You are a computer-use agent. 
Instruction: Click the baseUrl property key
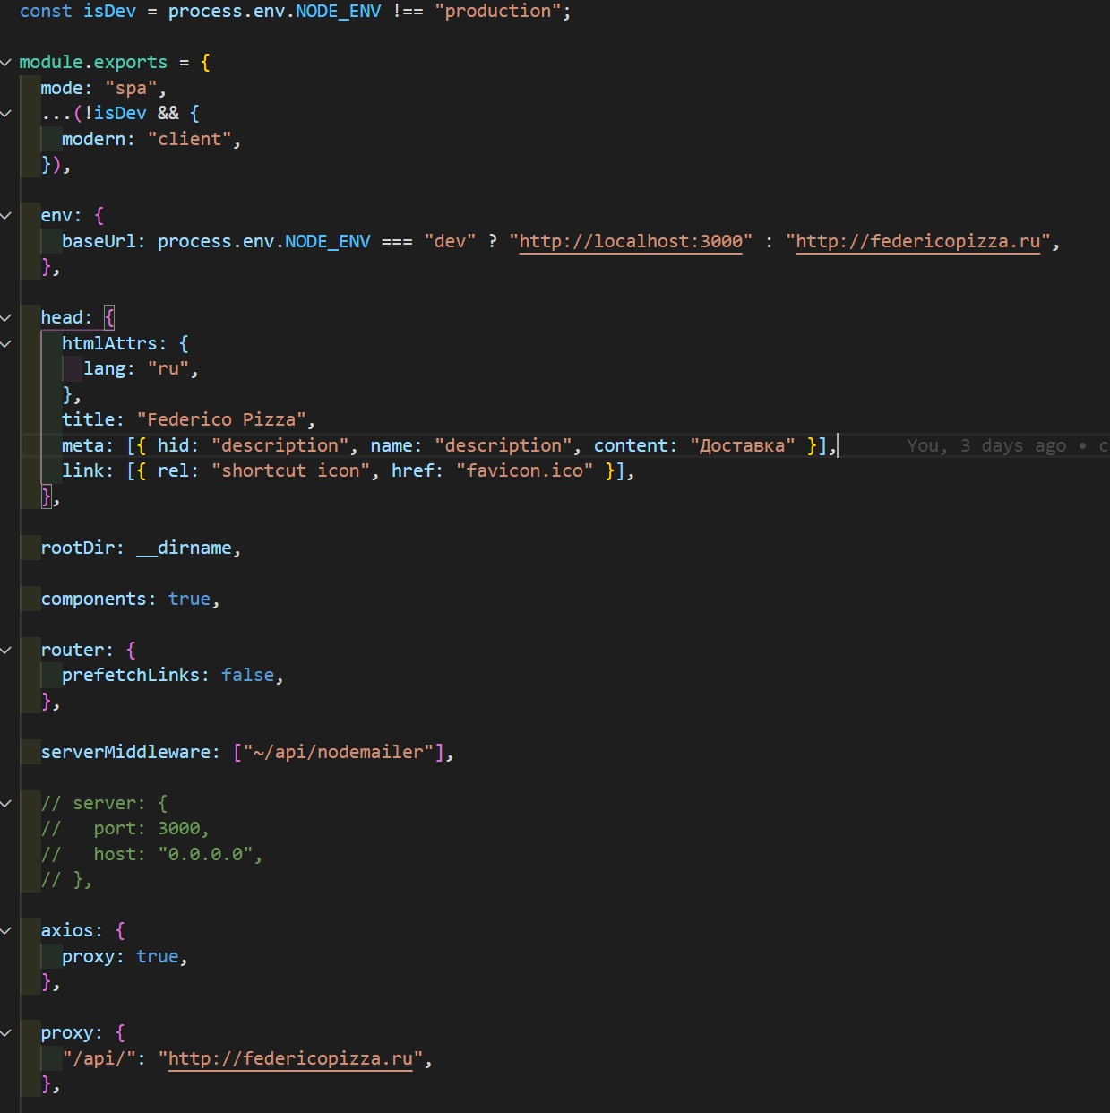(99, 241)
